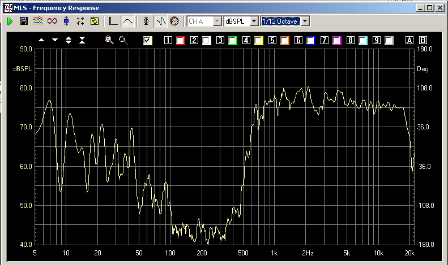The width and height of the screenshot is (448, 265).
Task: Open the multicolor overlay curves icon
Action: point(37,21)
